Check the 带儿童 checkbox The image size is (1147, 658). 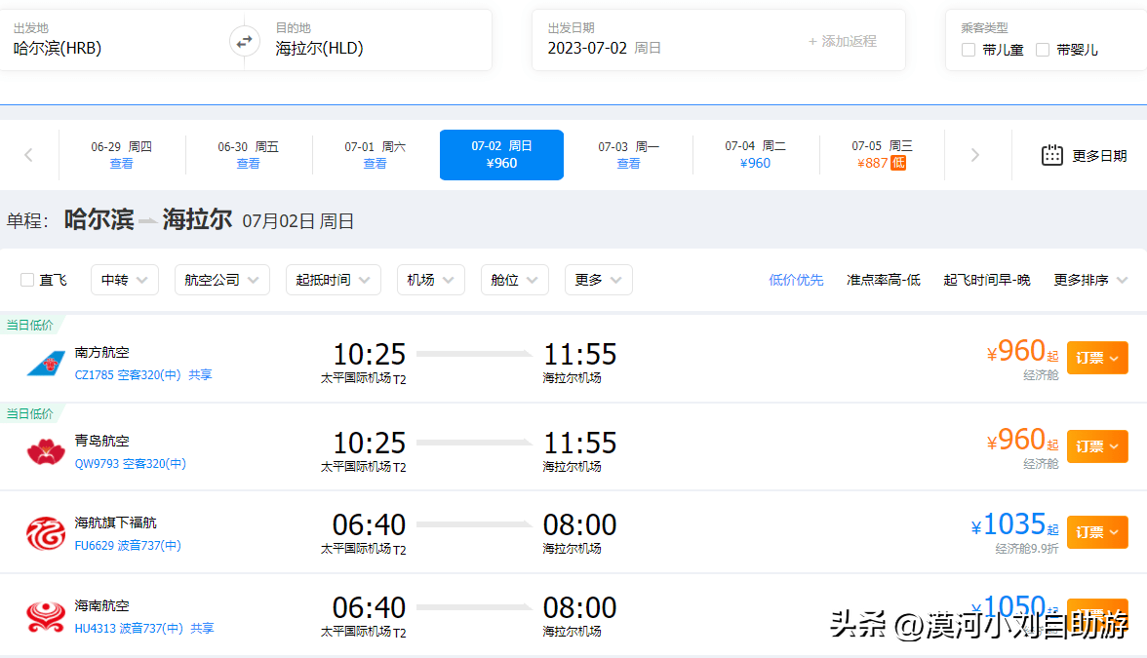tap(969, 50)
